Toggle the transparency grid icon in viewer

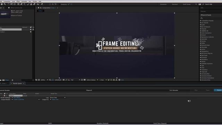coord(85,80)
